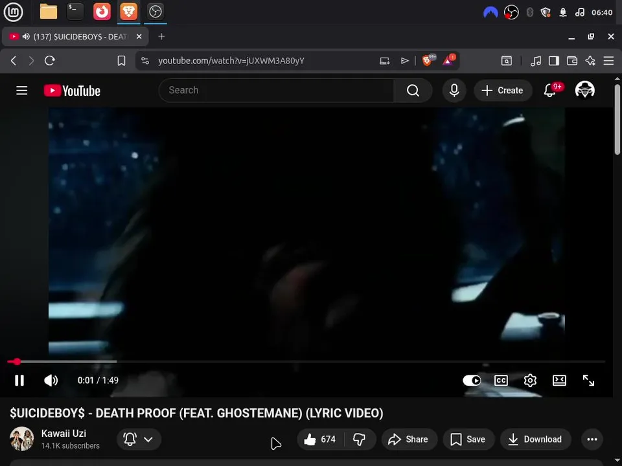Search with your voice microphone
The width and height of the screenshot is (622, 466).
(454, 91)
